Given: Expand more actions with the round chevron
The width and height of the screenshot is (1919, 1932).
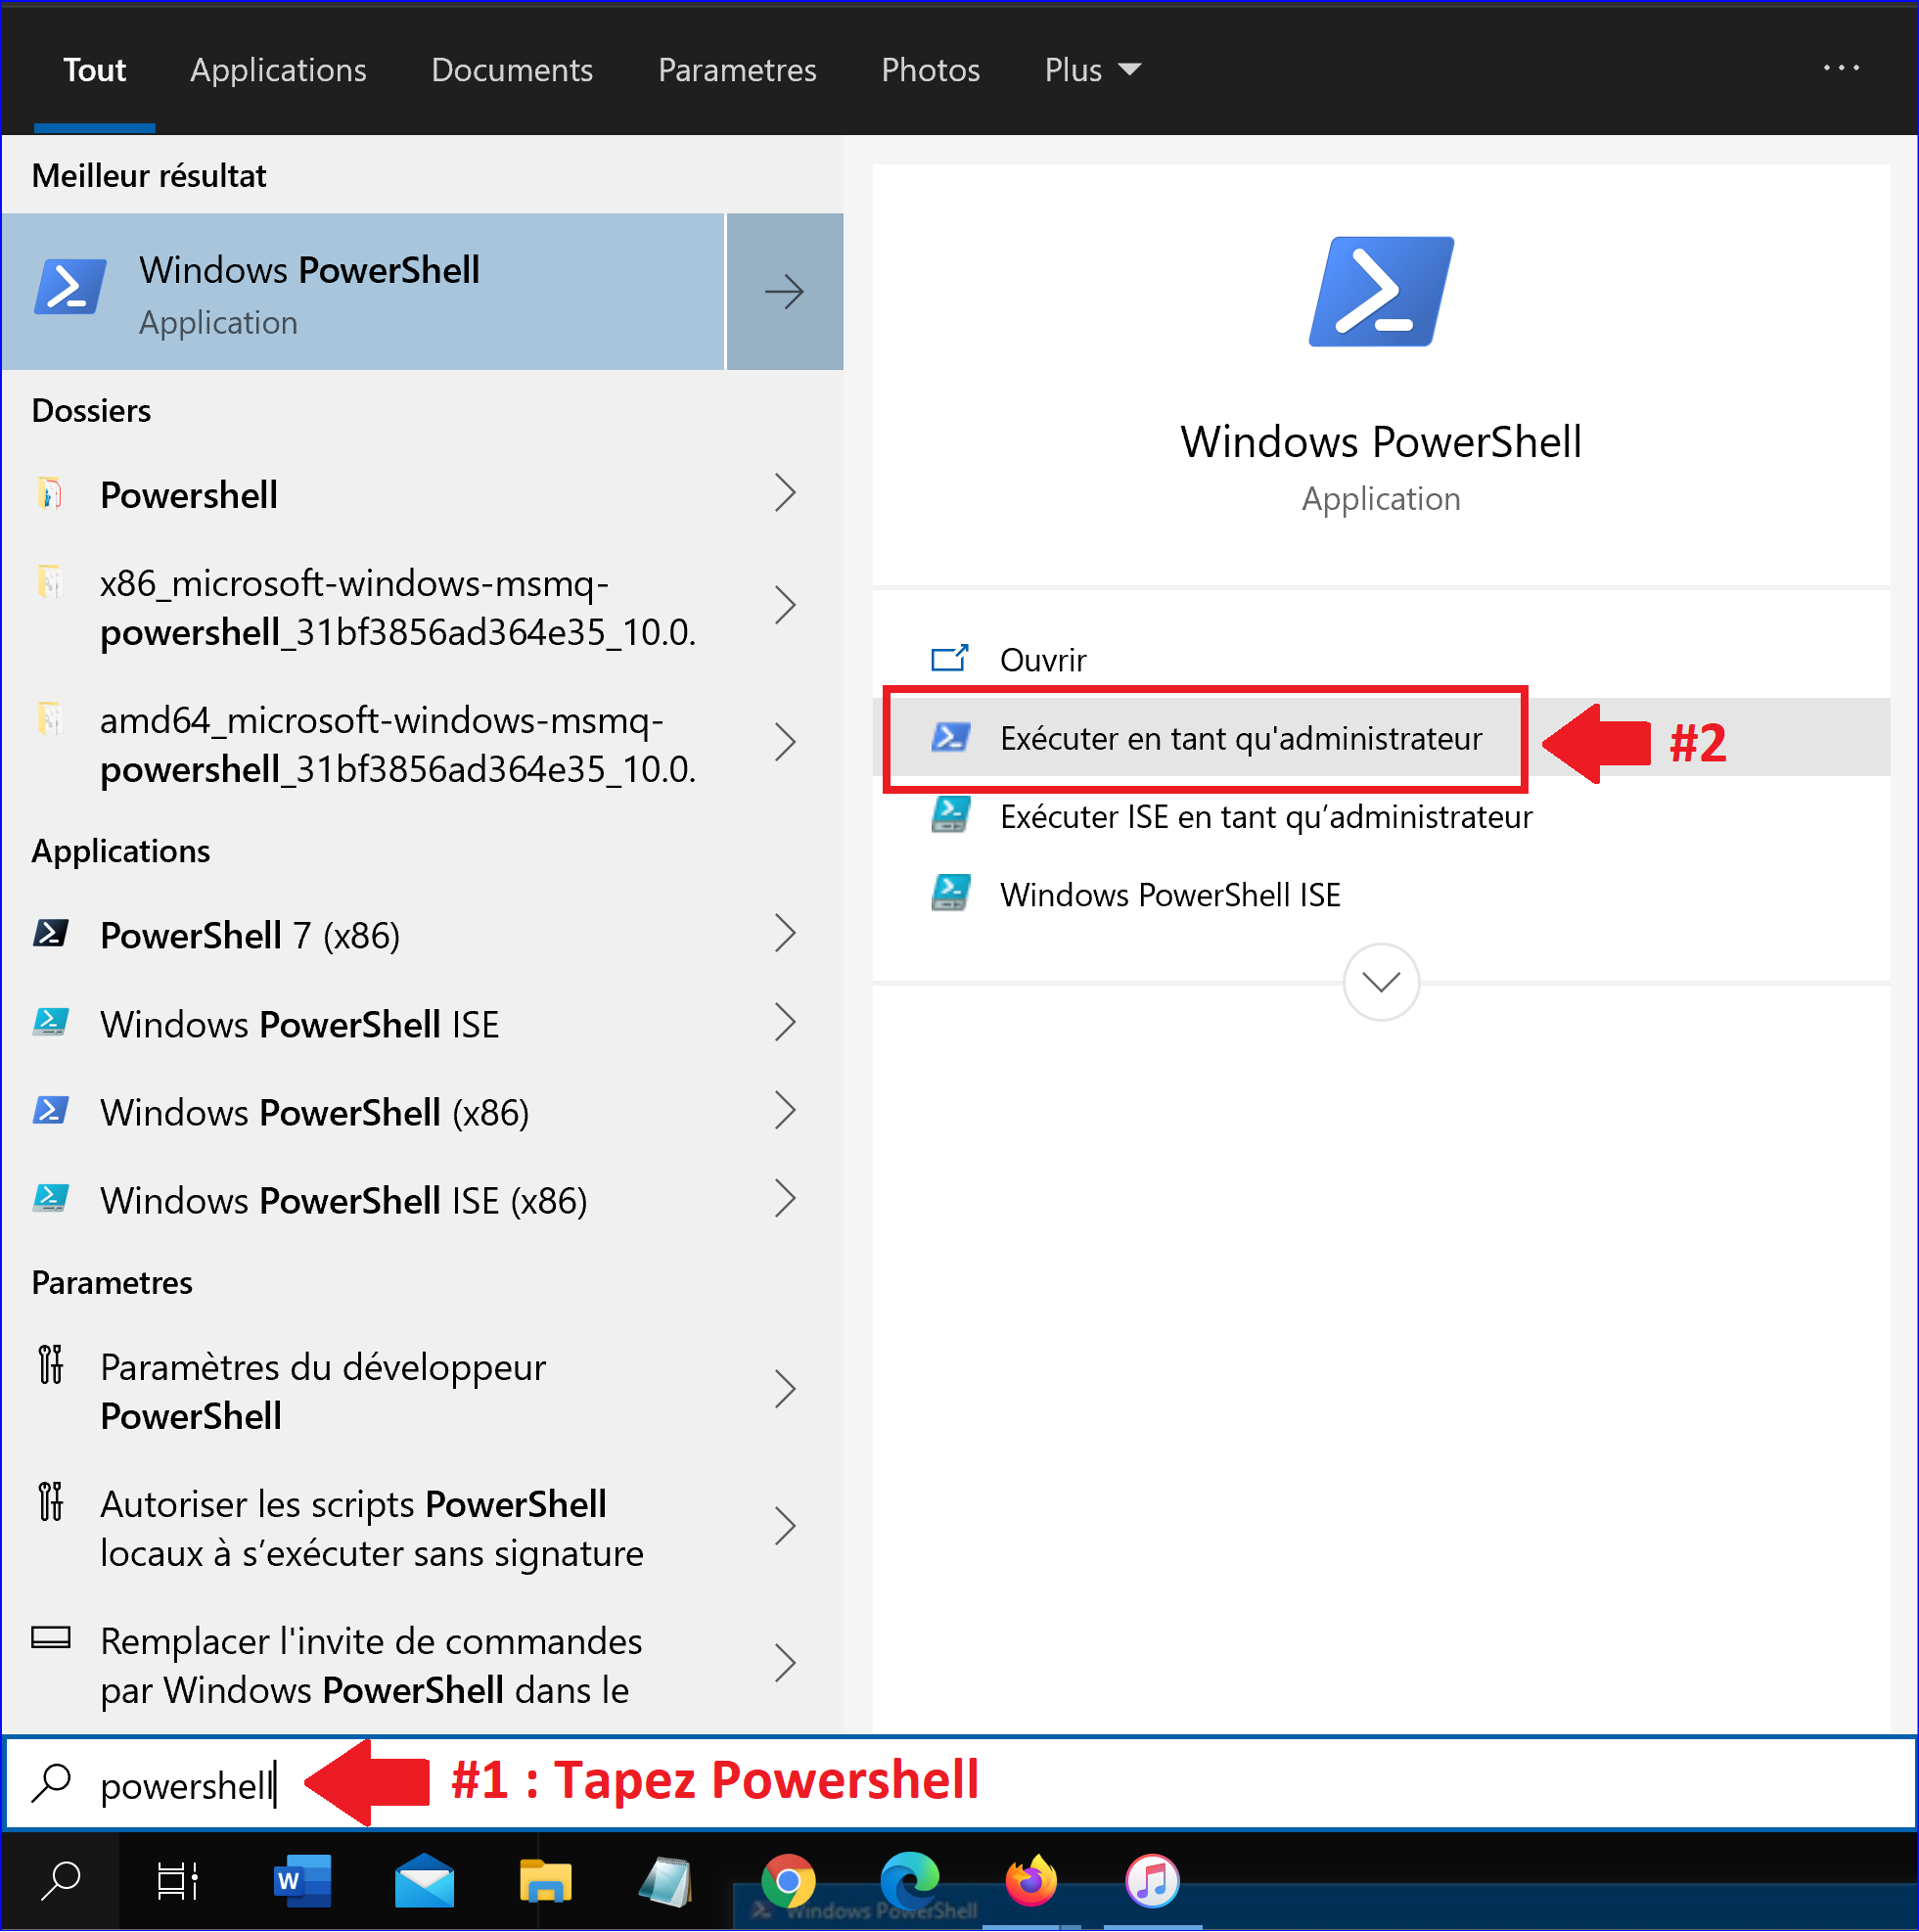Looking at the screenshot, I should point(1381,982).
